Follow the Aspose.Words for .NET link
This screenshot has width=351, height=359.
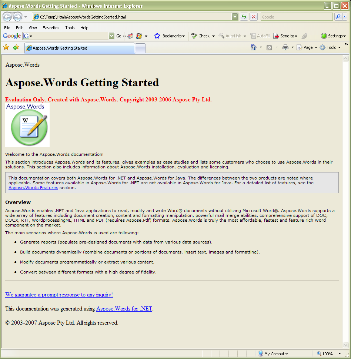pyautogui.click(x=124, y=309)
